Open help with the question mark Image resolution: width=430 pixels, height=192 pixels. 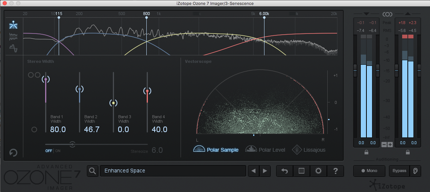[335, 171]
